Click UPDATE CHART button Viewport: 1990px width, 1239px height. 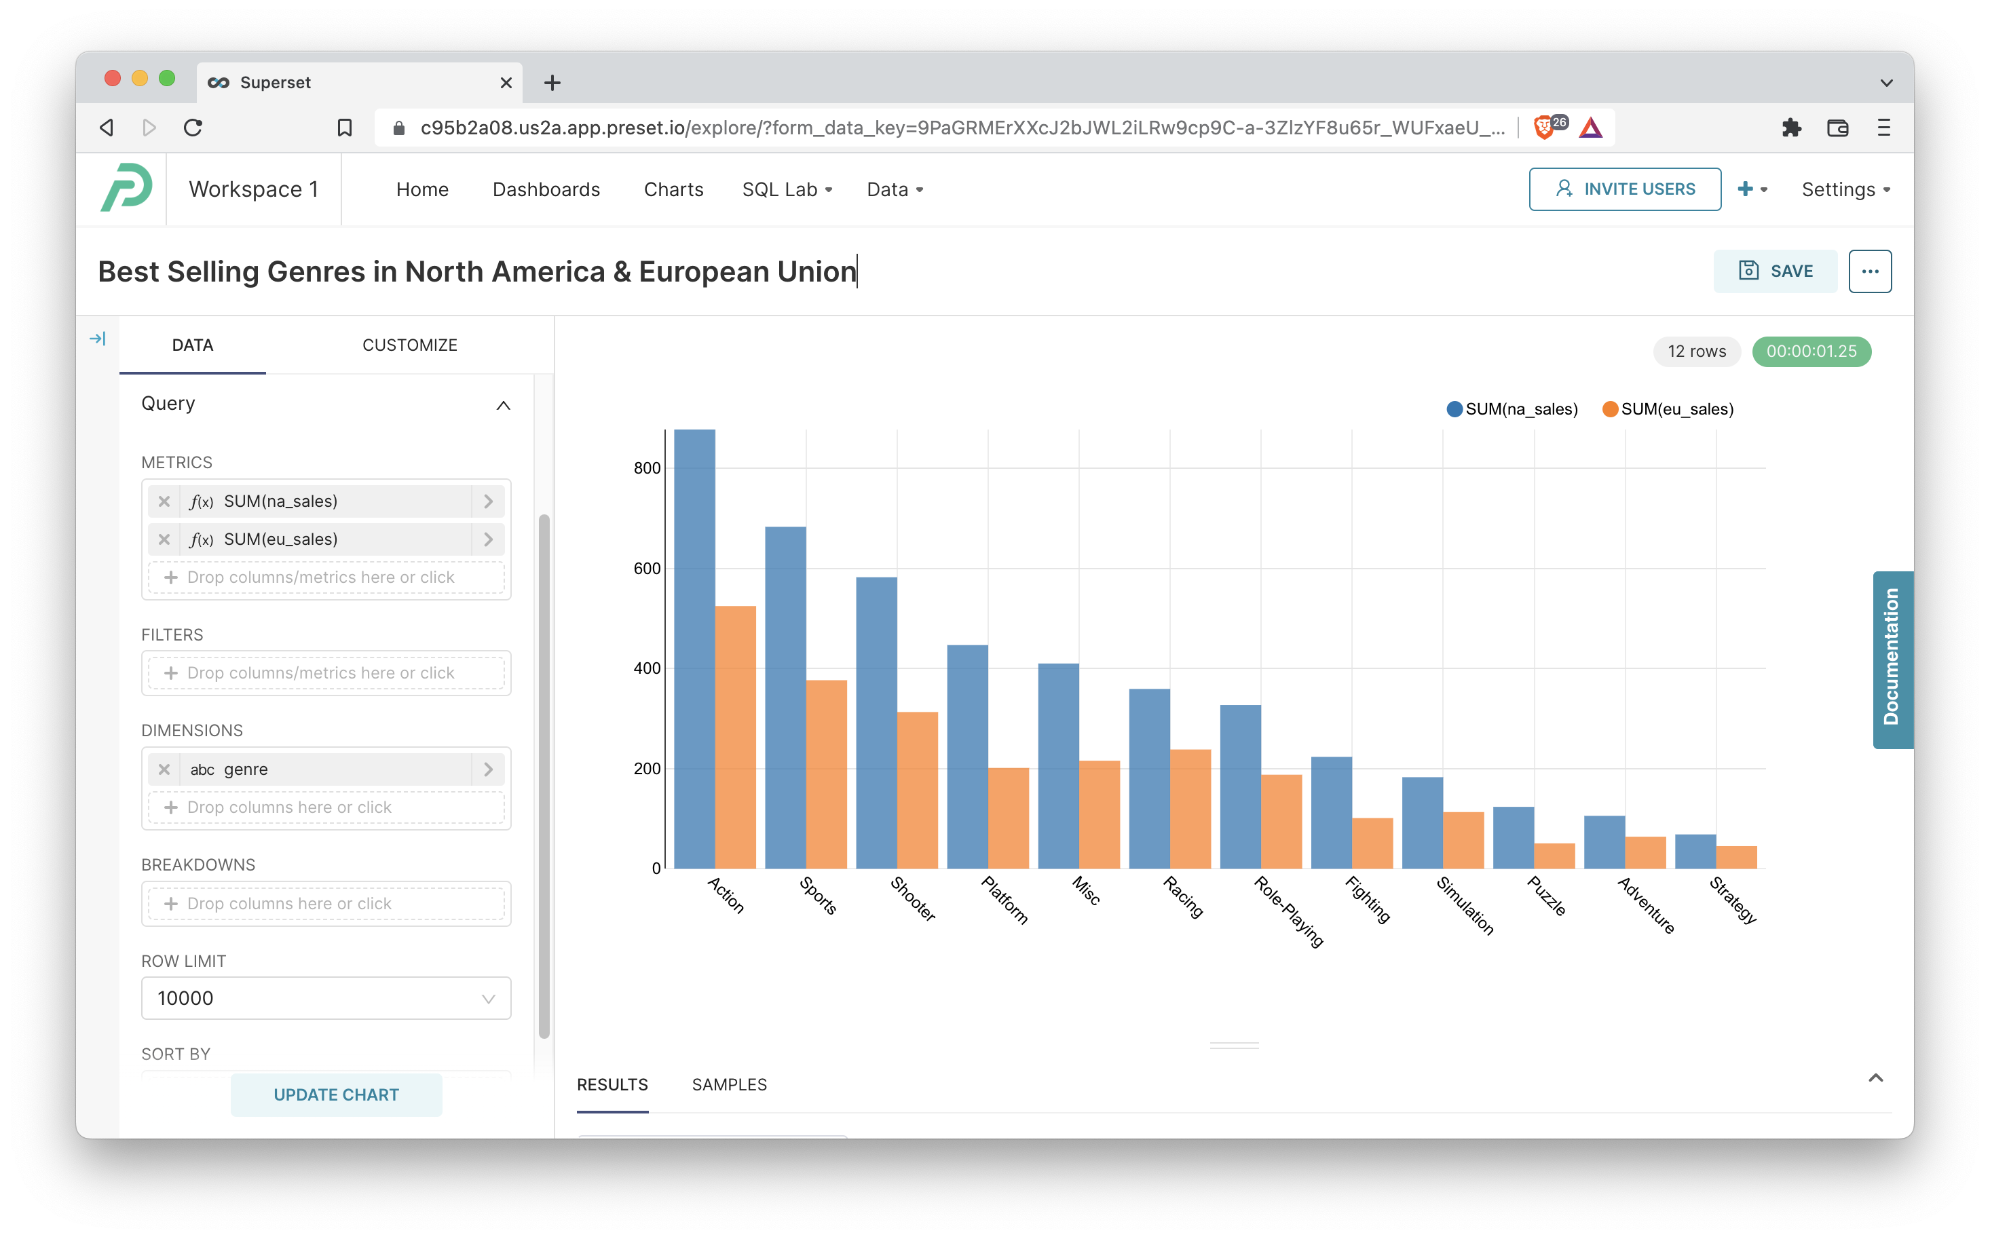335,1093
